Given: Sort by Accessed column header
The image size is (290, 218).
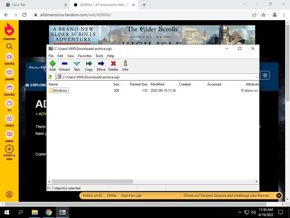Looking at the screenshot, I should [219, 84].
